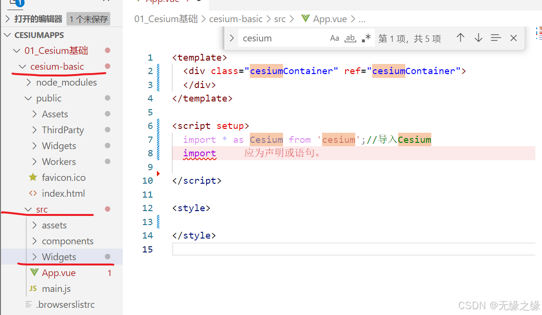Click the <script setup> tag on line 6

pos(210,126)
